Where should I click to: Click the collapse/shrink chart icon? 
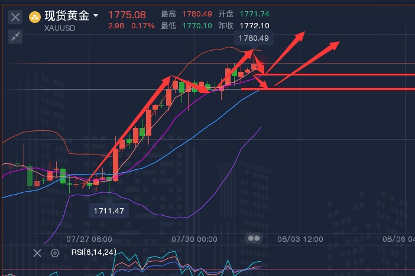click(x=15, y=37)
